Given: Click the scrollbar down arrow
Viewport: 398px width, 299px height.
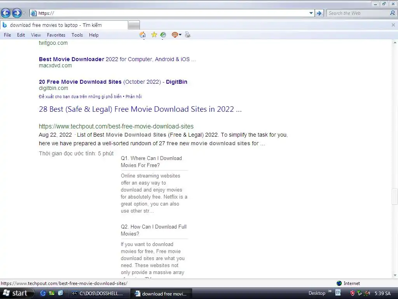Looking at the screenshot, I should coord(395,275).
